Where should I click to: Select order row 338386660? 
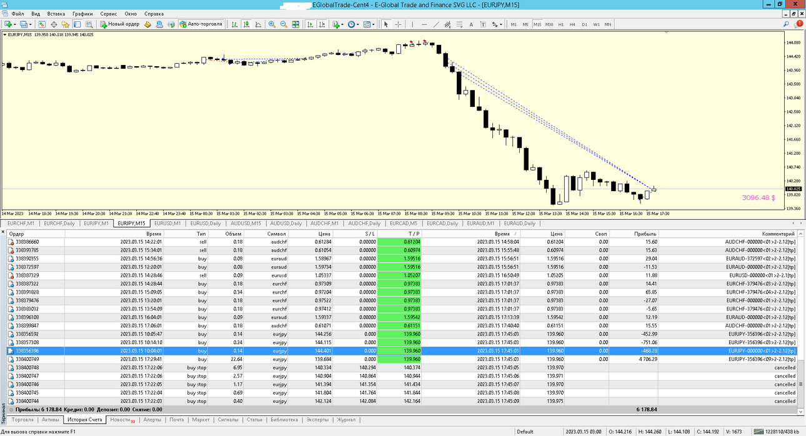pyautogui.click(x=403, y=242)
